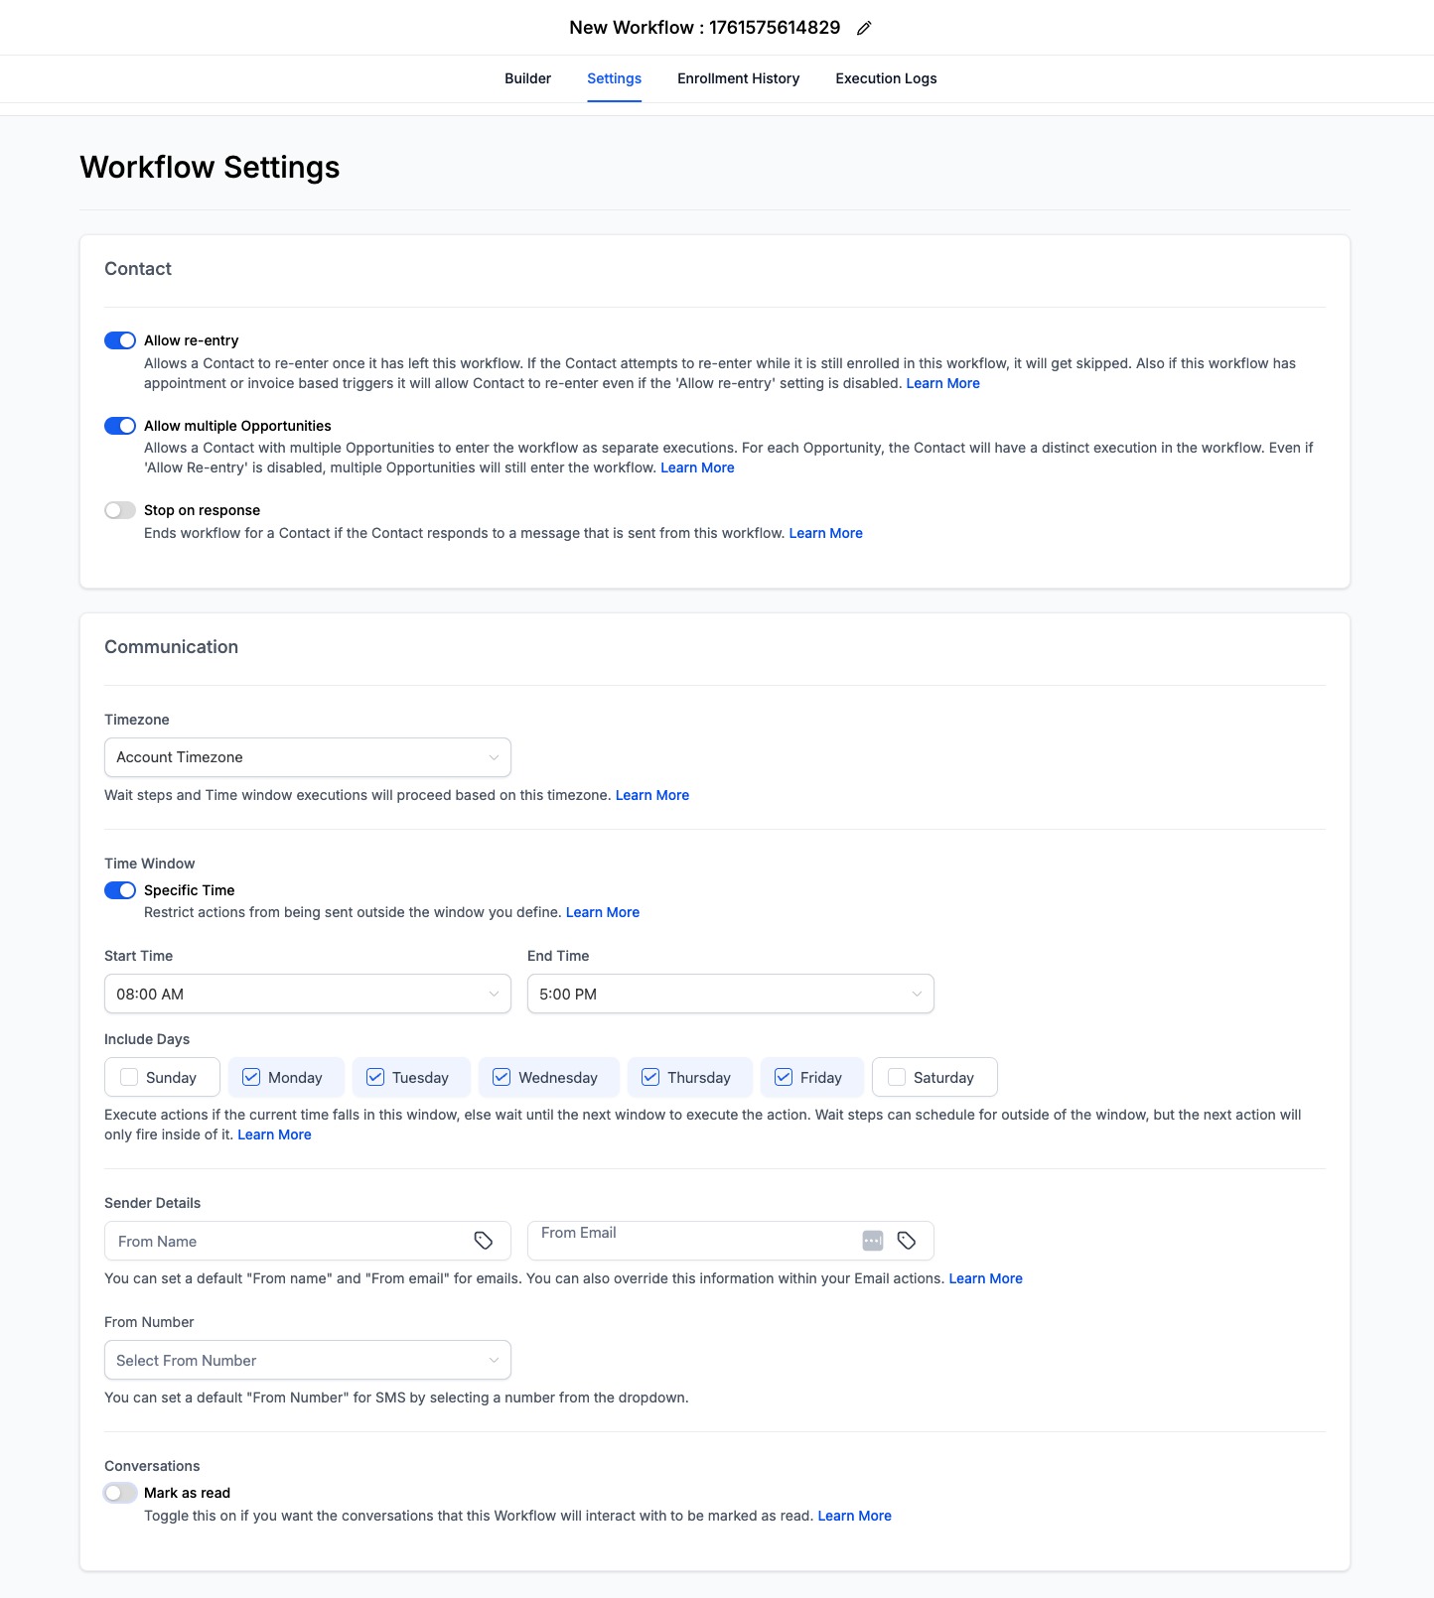Click the pencil icon to rename workflow
The height and width of the screenshot is (1598, 1434).
tap(864, 28)
